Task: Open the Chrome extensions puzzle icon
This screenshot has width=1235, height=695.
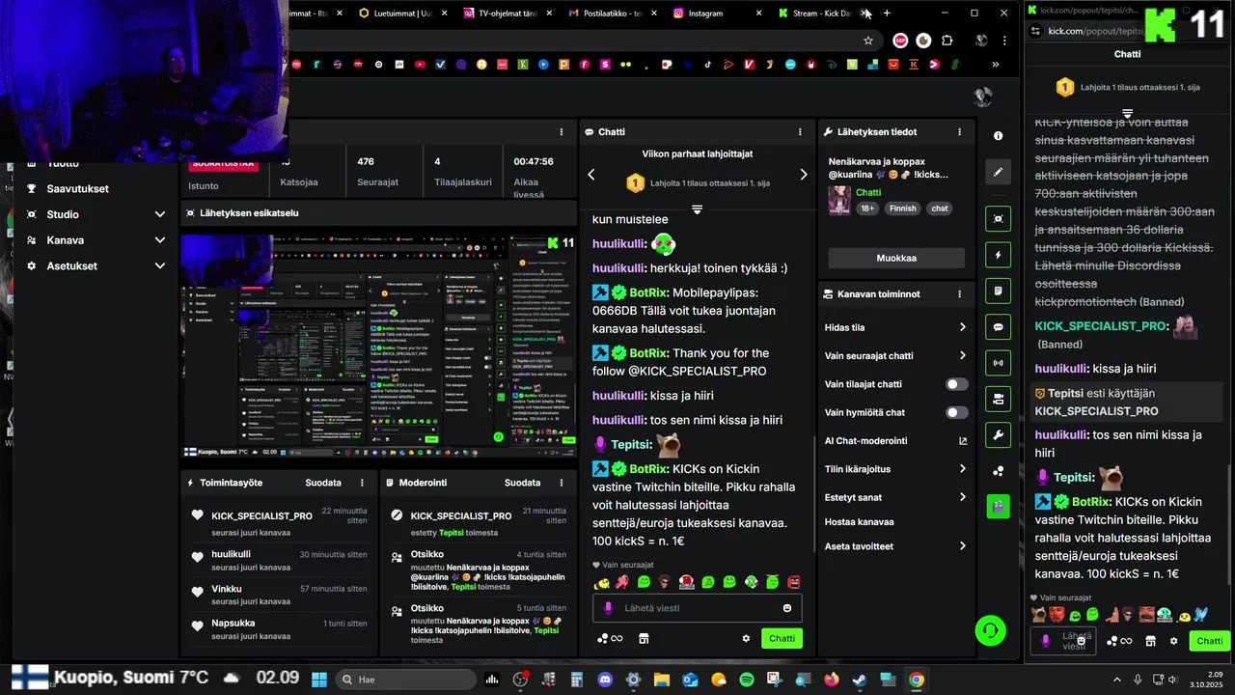Action: pos(947,41)
